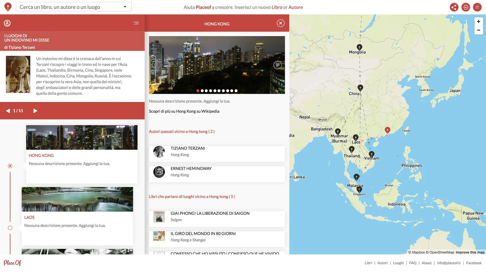486x274 pixels.
Task: Open the "Luoghi" footer menu item
Action: coord(398,263)
